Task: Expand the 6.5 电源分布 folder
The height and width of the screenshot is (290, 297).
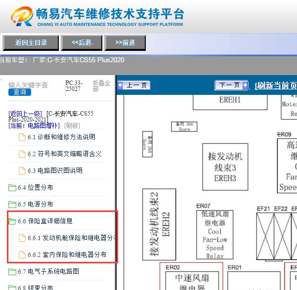Action: click(36, 204)
